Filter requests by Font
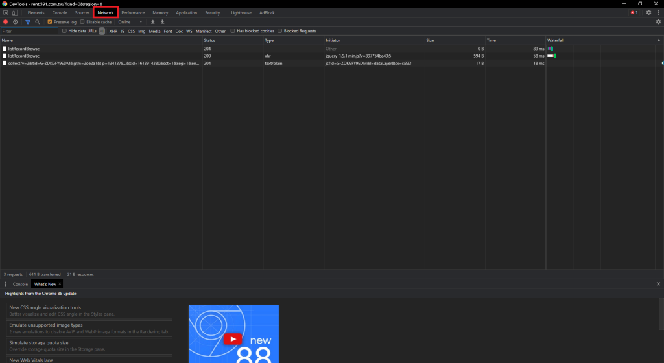 [x=168, y=31]
